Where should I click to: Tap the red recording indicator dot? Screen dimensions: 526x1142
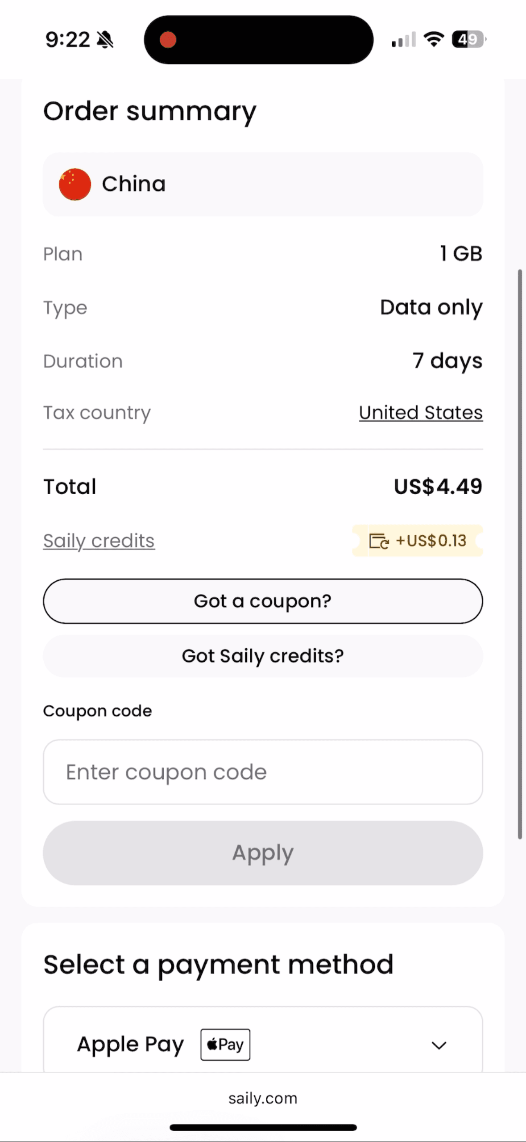click(x=168, y=40)
